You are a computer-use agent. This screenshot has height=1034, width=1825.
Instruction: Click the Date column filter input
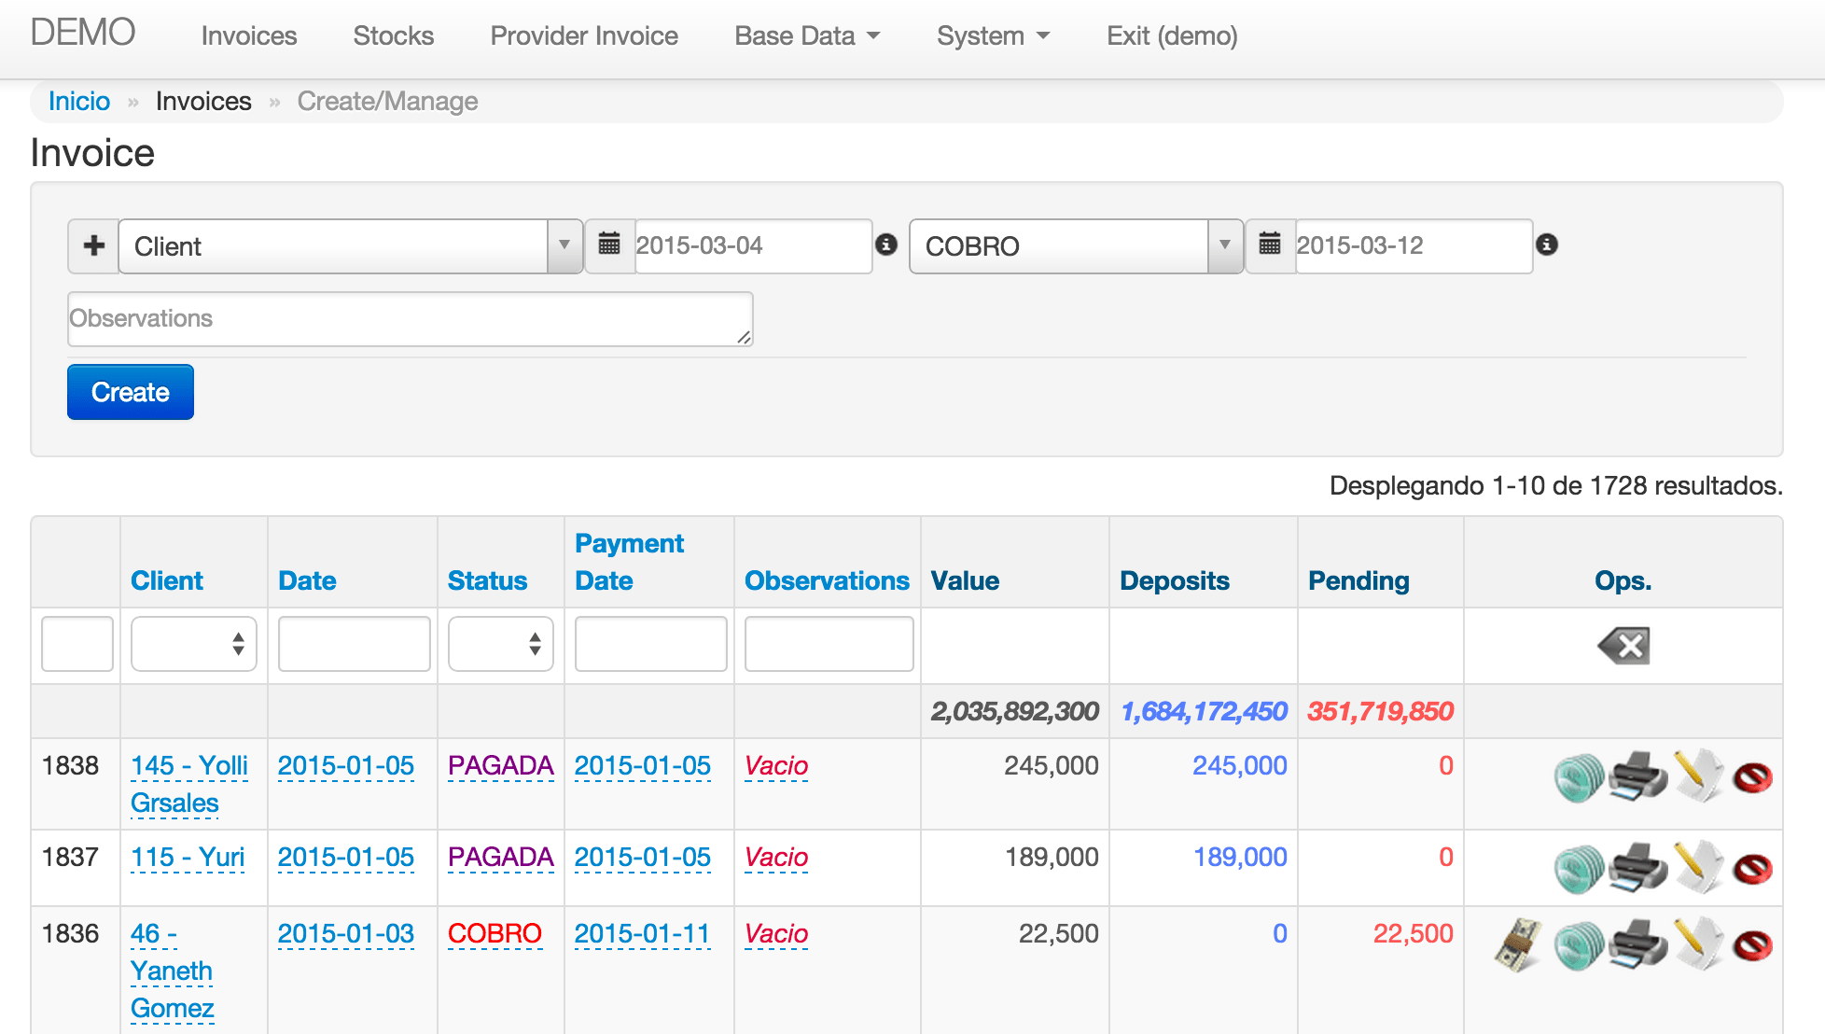point(355,644)
